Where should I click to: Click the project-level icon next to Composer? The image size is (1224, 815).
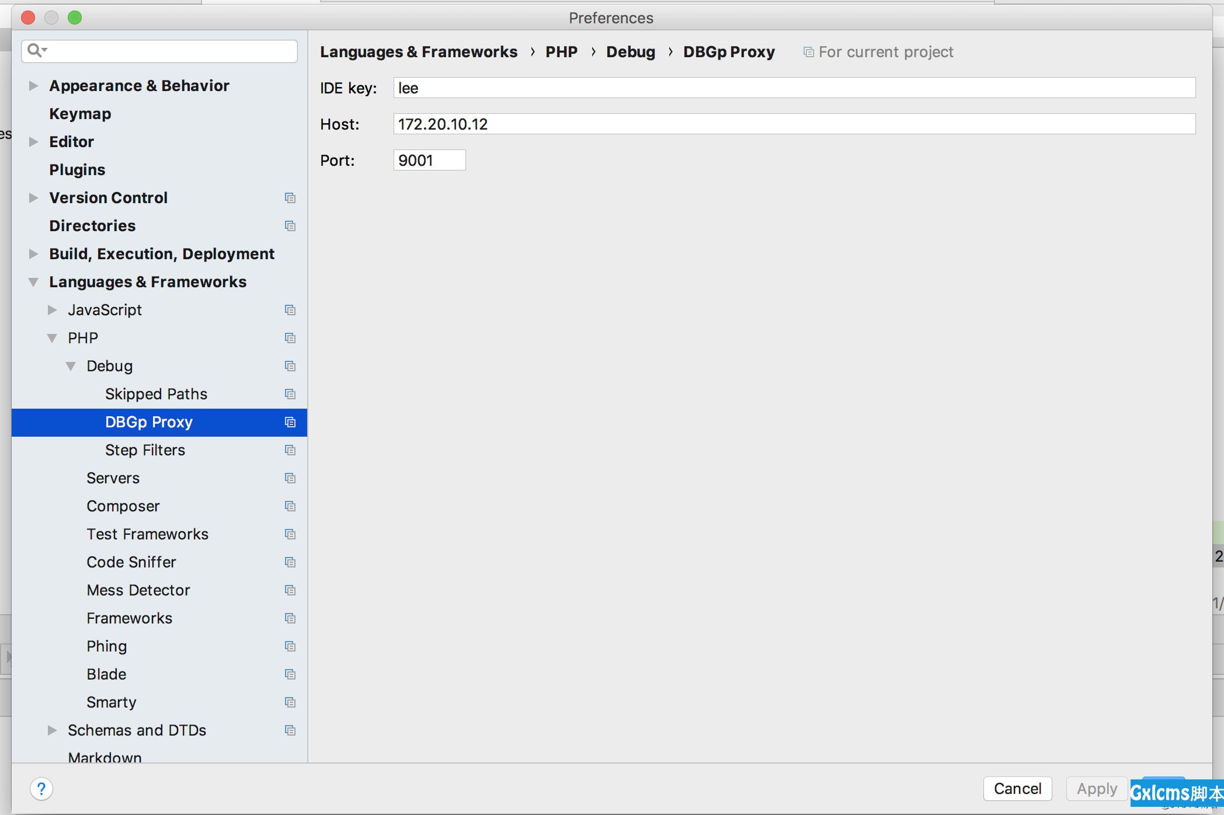pyautogui.click(x=290, y=506)
